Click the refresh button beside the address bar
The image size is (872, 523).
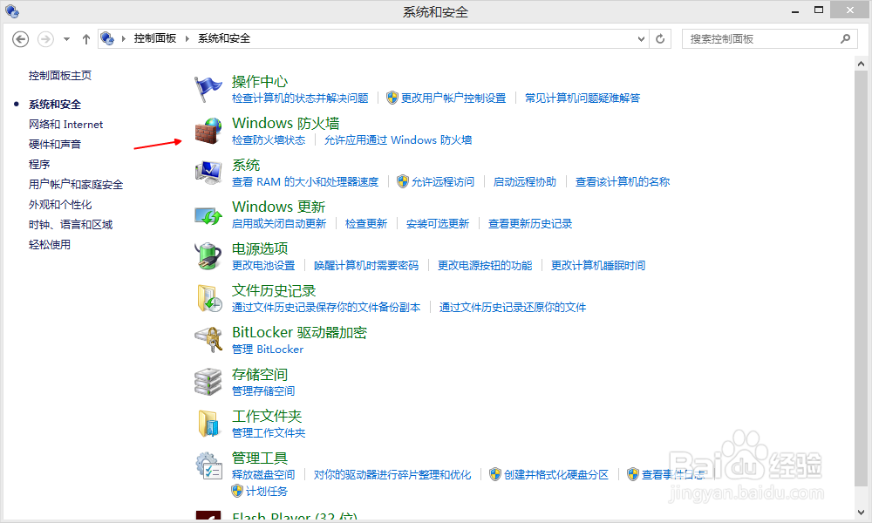click(660, 39)
